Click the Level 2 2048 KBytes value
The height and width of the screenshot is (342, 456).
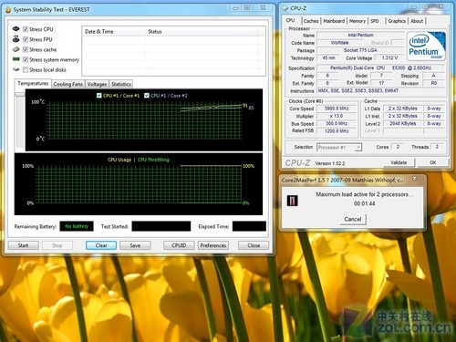[402, 123]
